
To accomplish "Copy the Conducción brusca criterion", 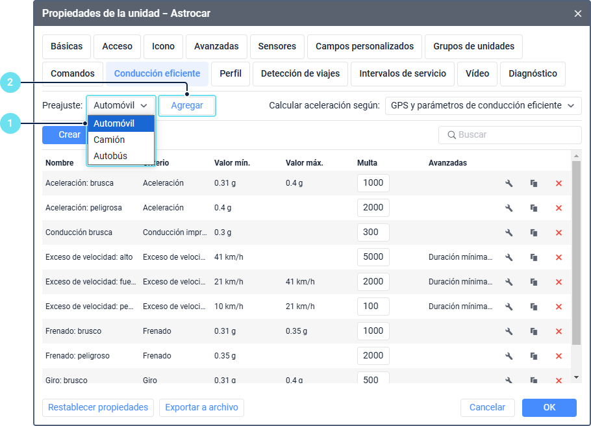I will click(534, 232).
